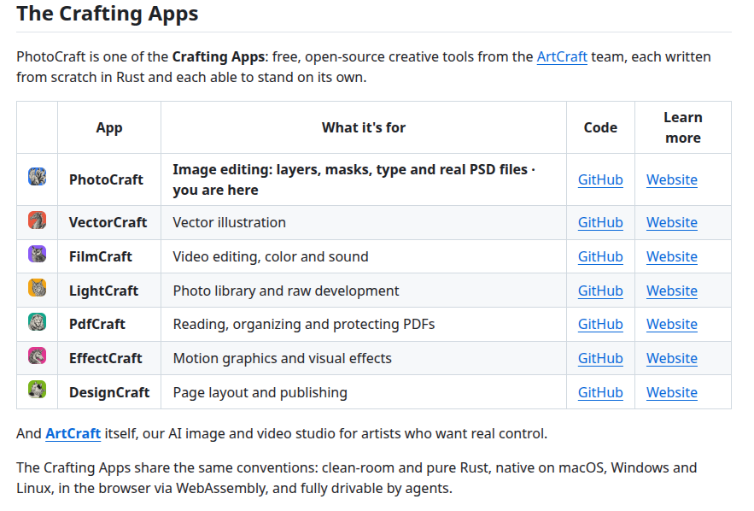Click 'Video editing, color and sound' text
The width and height of the screenshot is (754, 511).
click(x=271, y=256)
